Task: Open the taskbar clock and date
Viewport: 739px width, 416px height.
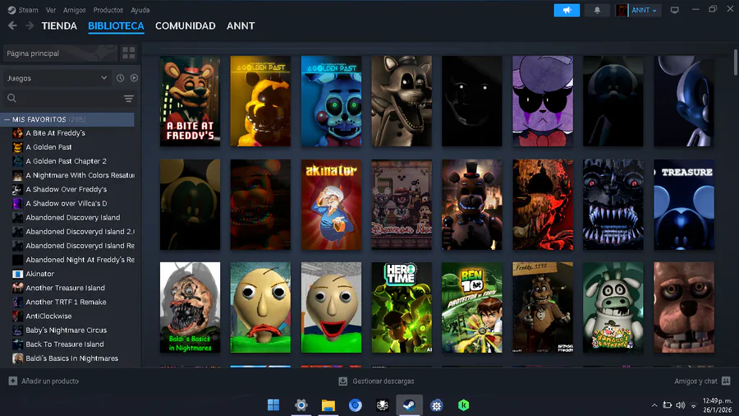Action: pyautogui.click(x=718, y=405)
